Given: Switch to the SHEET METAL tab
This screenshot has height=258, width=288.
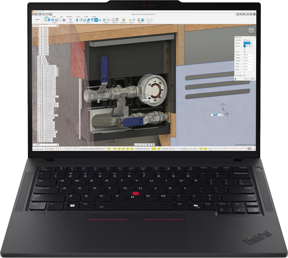Looking at the screenshot, I should coord(69,17).
